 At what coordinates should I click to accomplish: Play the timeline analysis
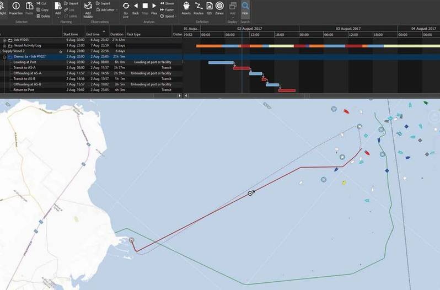(x=154, y=8)
